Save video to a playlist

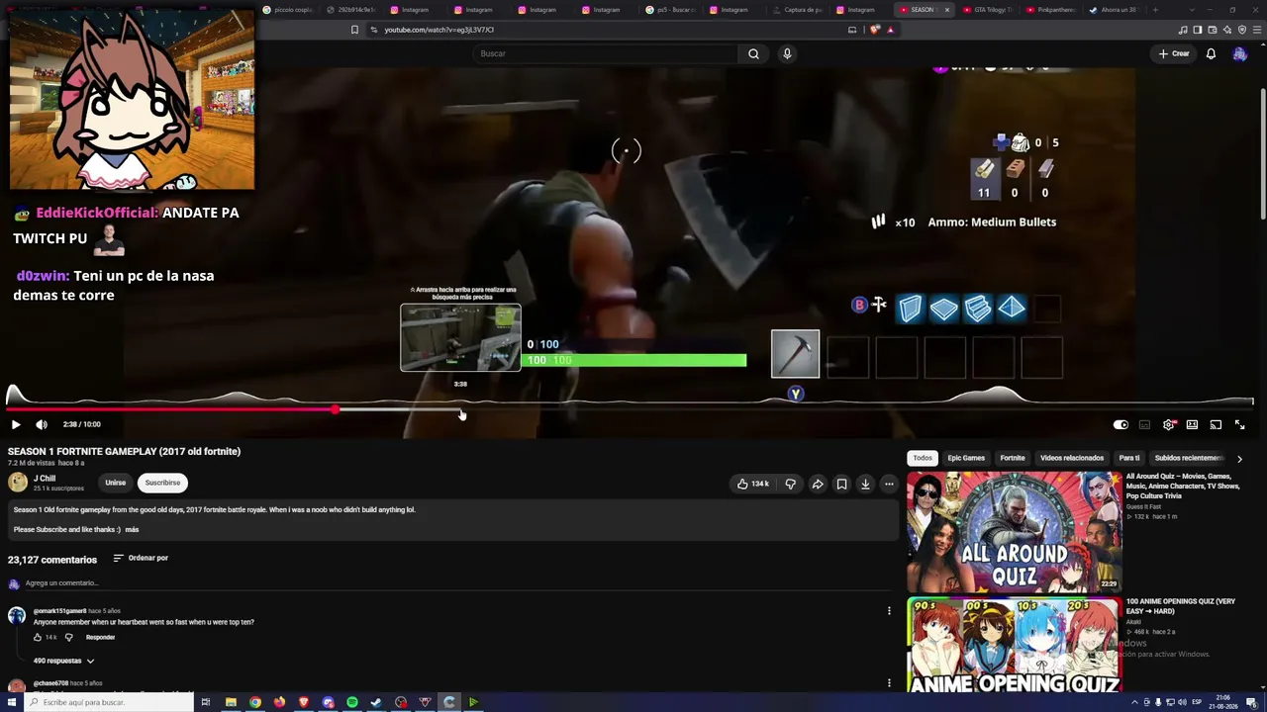[841, 484]
